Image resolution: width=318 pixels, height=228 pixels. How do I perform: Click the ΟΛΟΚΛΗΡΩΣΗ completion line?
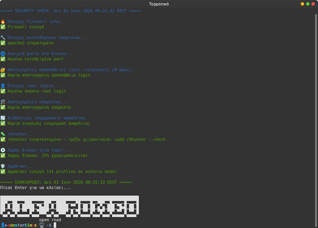pos(66,182)
